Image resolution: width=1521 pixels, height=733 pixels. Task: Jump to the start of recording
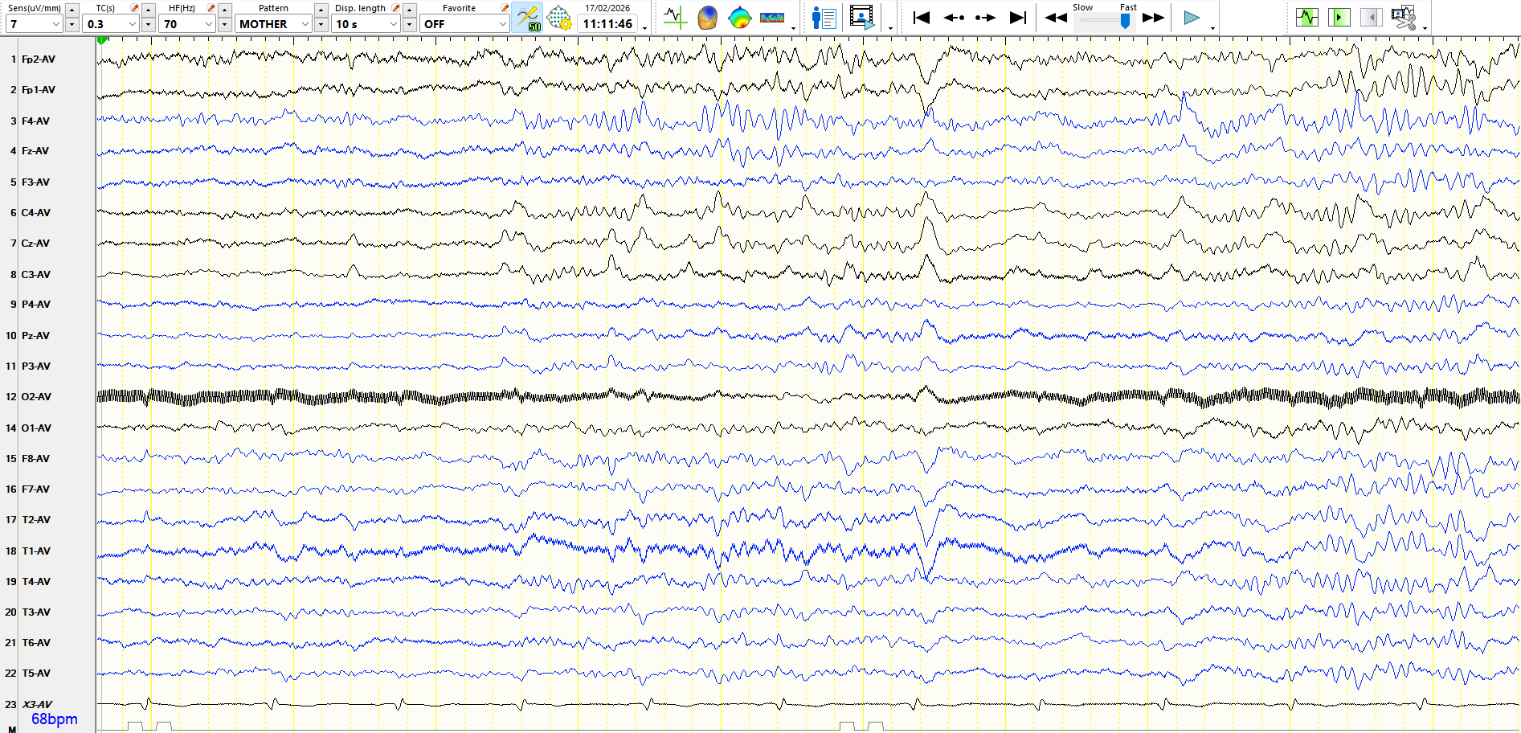click(922, 18)
